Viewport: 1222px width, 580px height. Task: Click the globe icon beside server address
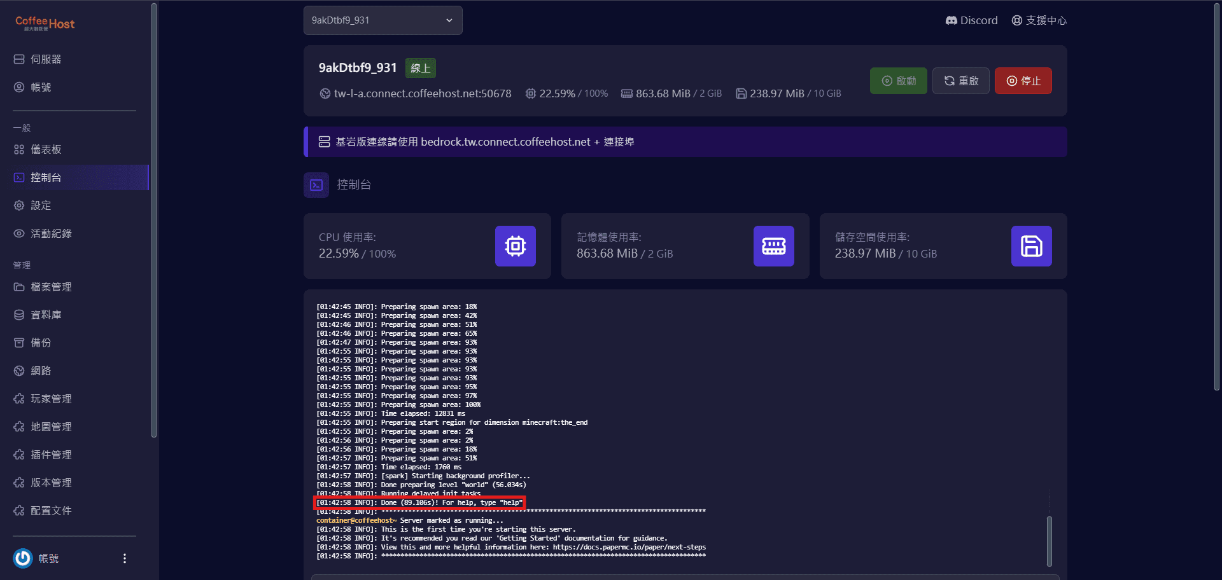click(325, 93)
